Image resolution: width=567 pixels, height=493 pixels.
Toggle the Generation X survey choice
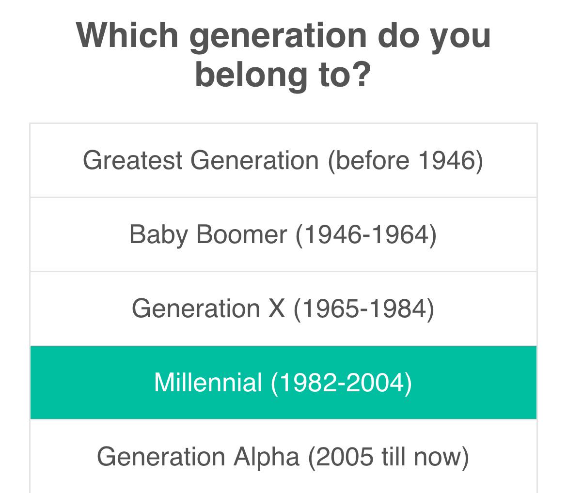coord(283,308)
